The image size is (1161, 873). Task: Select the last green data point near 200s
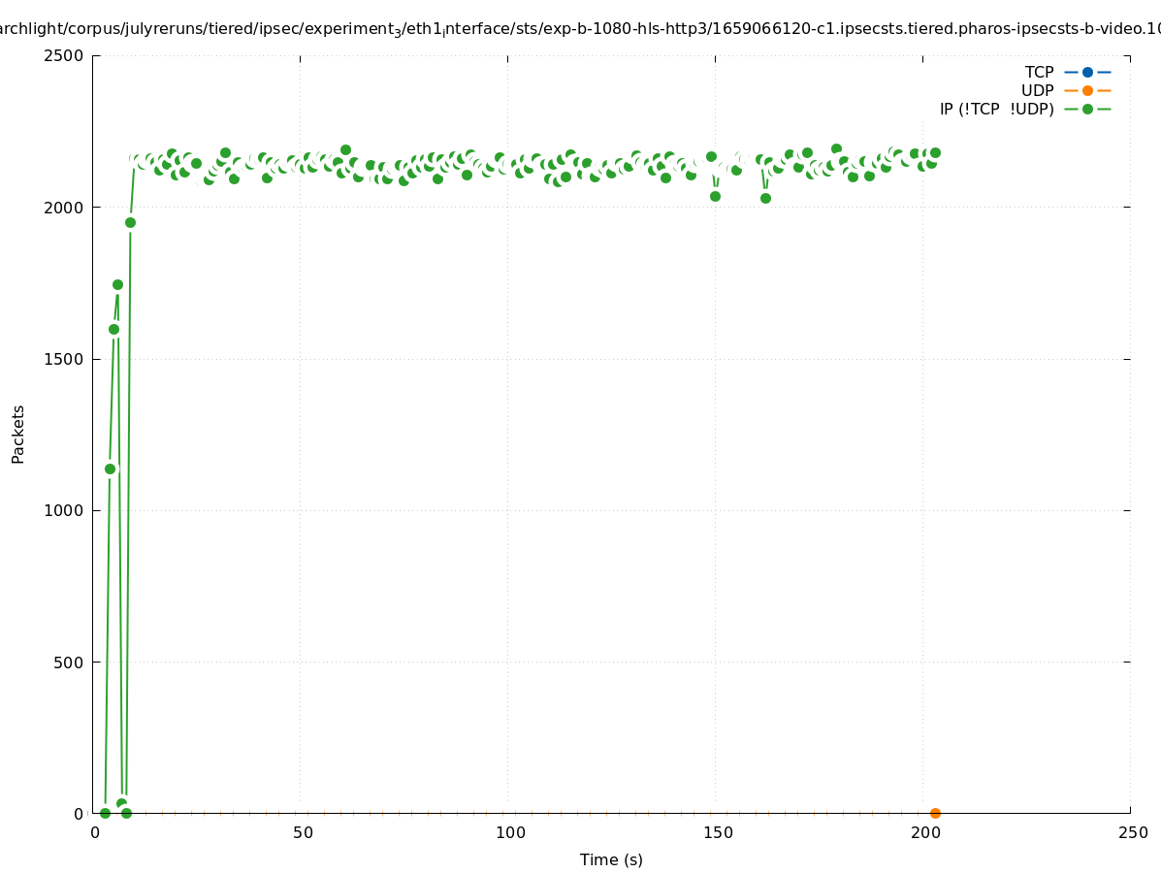pyautogui.click(x=935, y=152)
